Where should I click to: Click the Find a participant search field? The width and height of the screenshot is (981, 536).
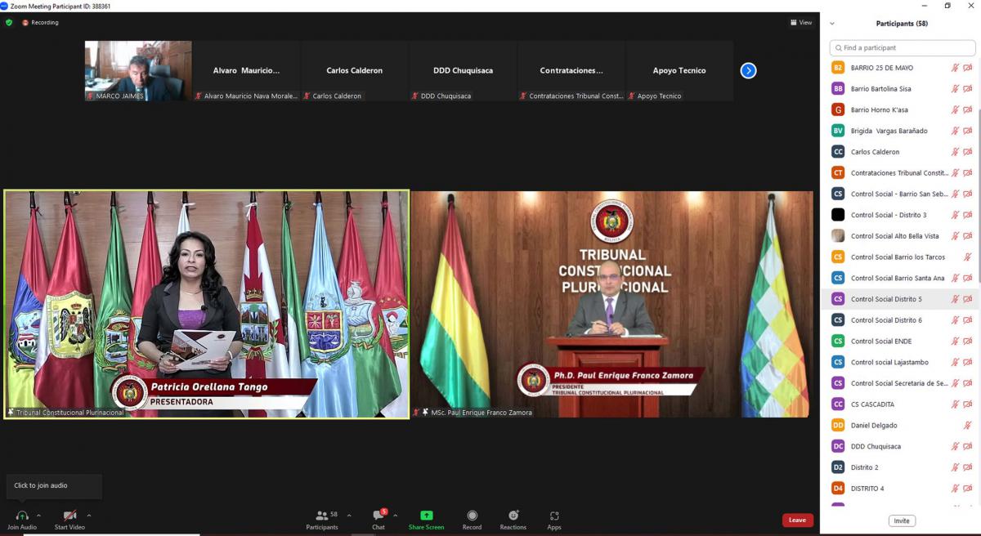[903, 48]
